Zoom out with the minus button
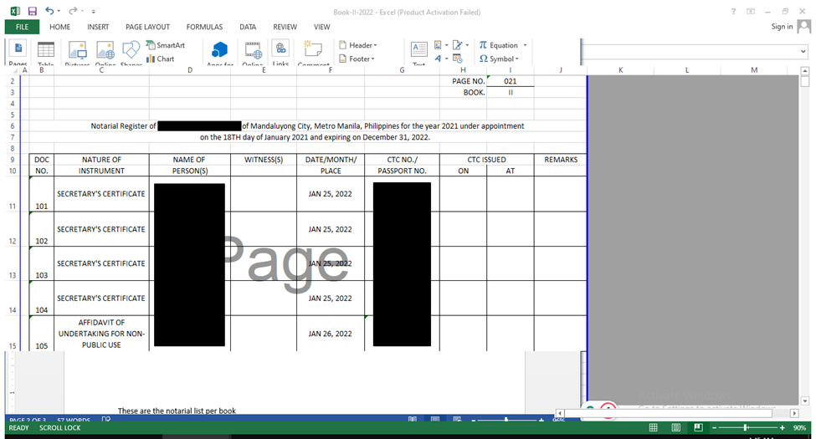Viewport: 816px width, 439px height. tap(715, 427)
